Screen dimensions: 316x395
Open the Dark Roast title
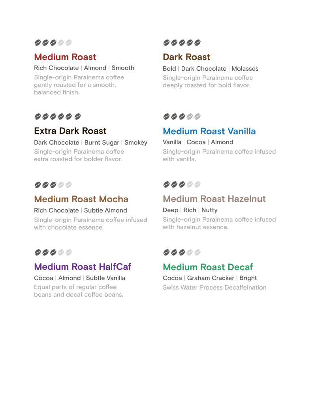pos(186,57)
